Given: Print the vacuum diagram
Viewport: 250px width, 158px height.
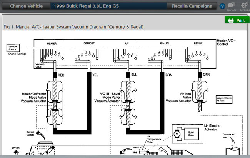Looking at the screenshot, I should [237, 20].
